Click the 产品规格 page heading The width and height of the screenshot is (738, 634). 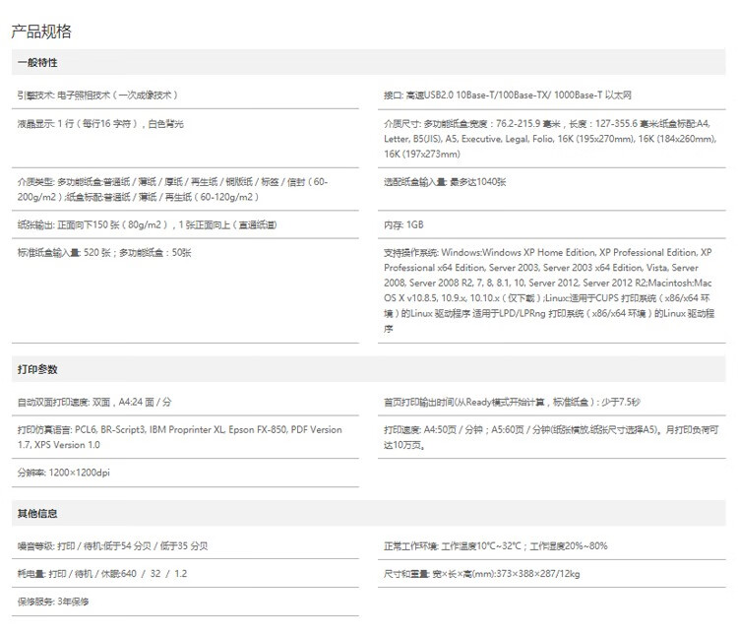(41, 32)
